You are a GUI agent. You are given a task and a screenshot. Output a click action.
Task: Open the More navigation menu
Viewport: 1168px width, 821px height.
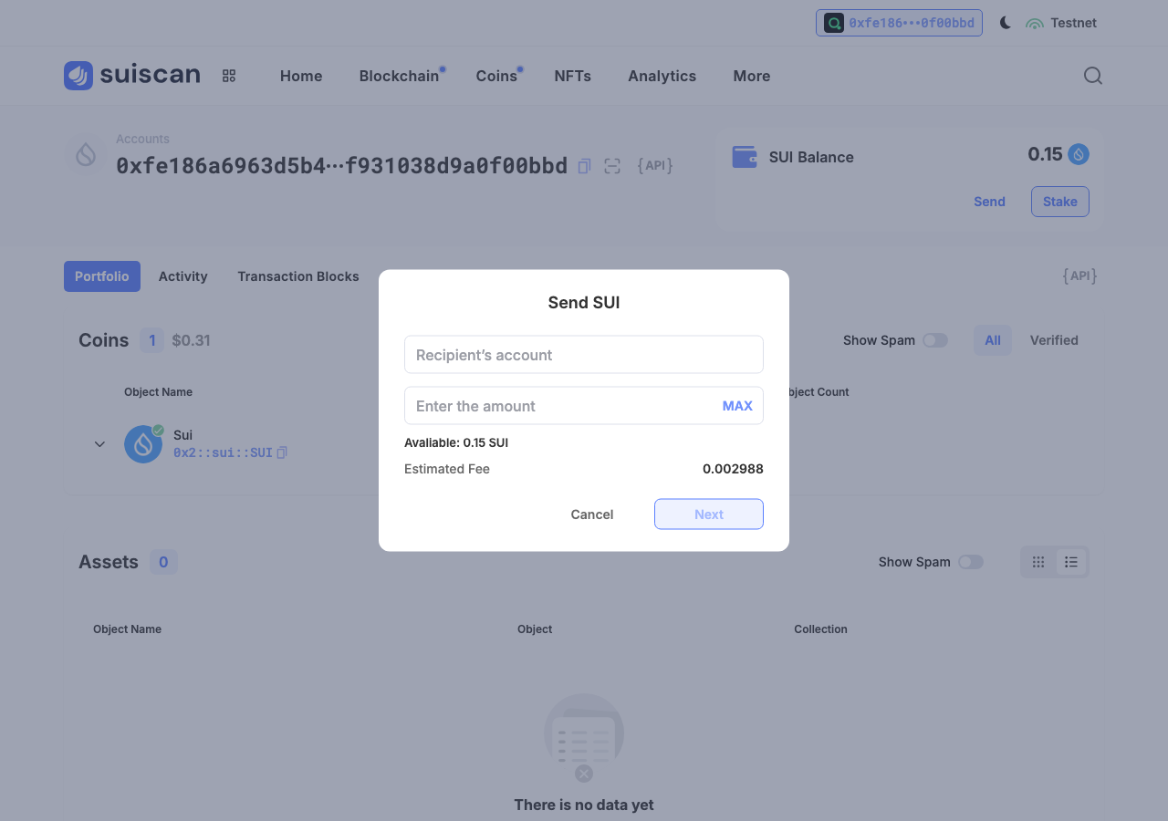[752, 76]
